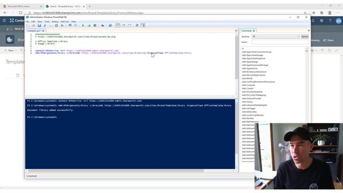
Task: Expand the Modules dropdown
Action: [275, 36]
